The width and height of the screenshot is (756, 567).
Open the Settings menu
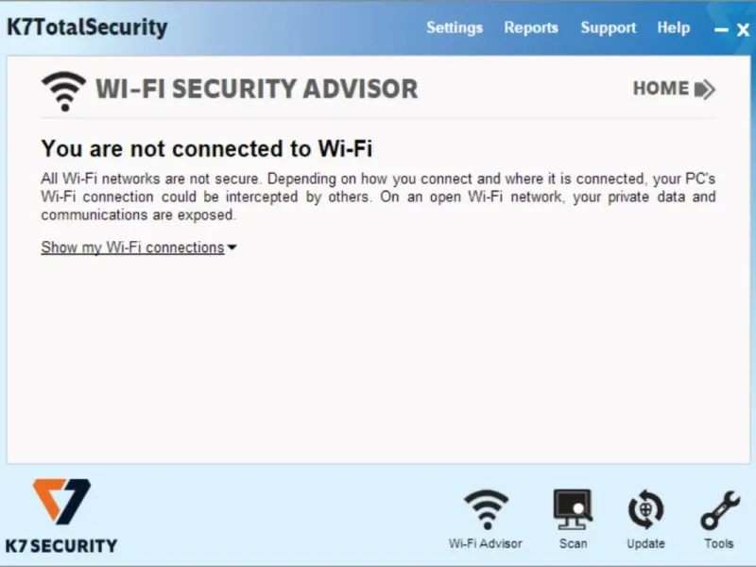pos(455,28)
